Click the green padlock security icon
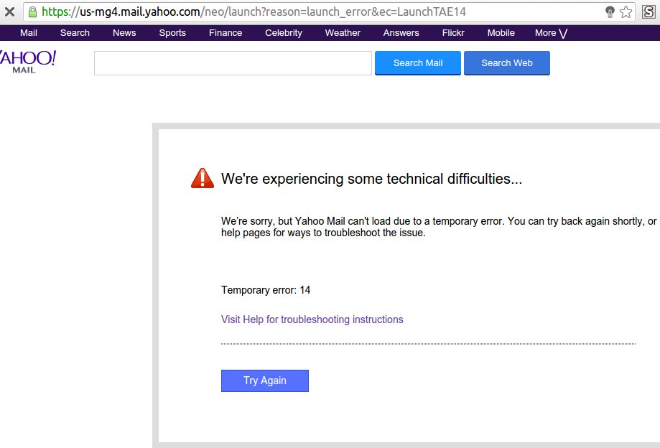The width and height of the screenshot is (660, 448). click(32, 11)
